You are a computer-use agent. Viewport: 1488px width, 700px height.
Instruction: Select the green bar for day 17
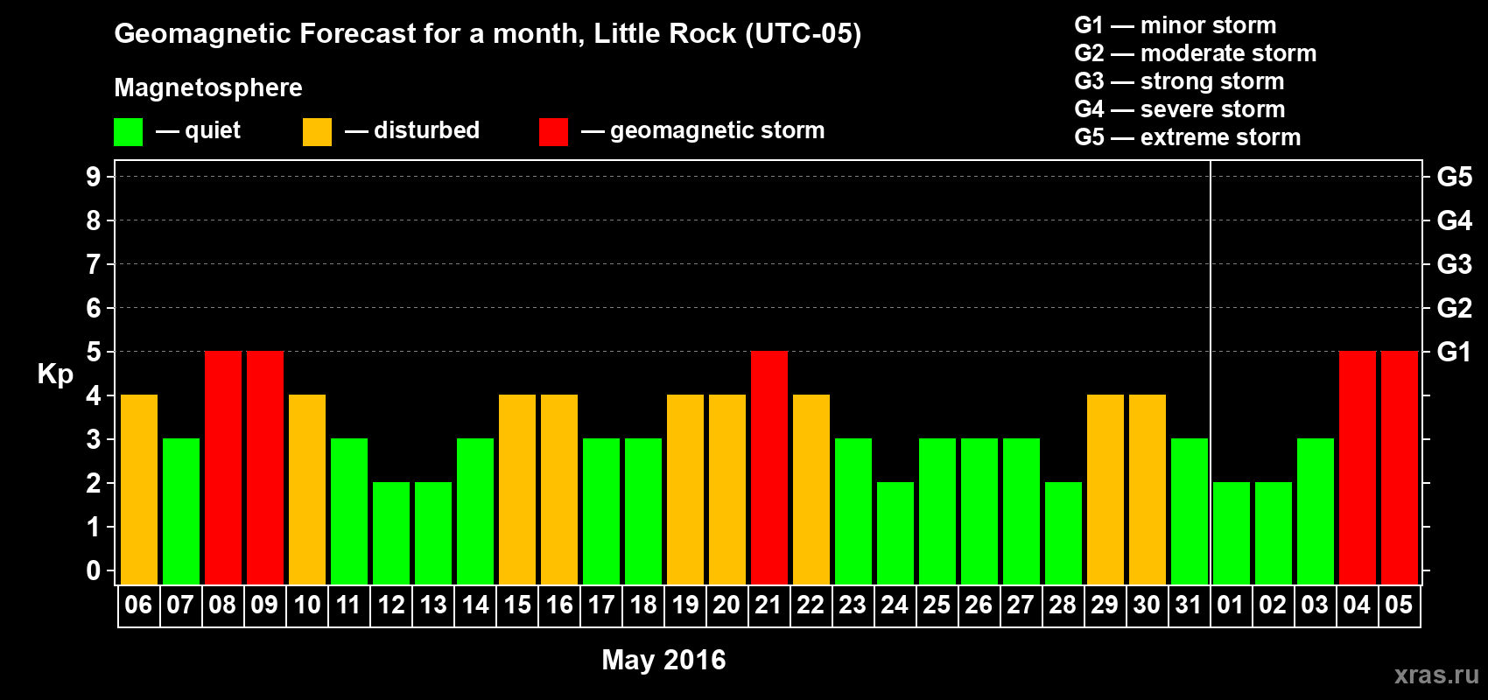point(601,512)
